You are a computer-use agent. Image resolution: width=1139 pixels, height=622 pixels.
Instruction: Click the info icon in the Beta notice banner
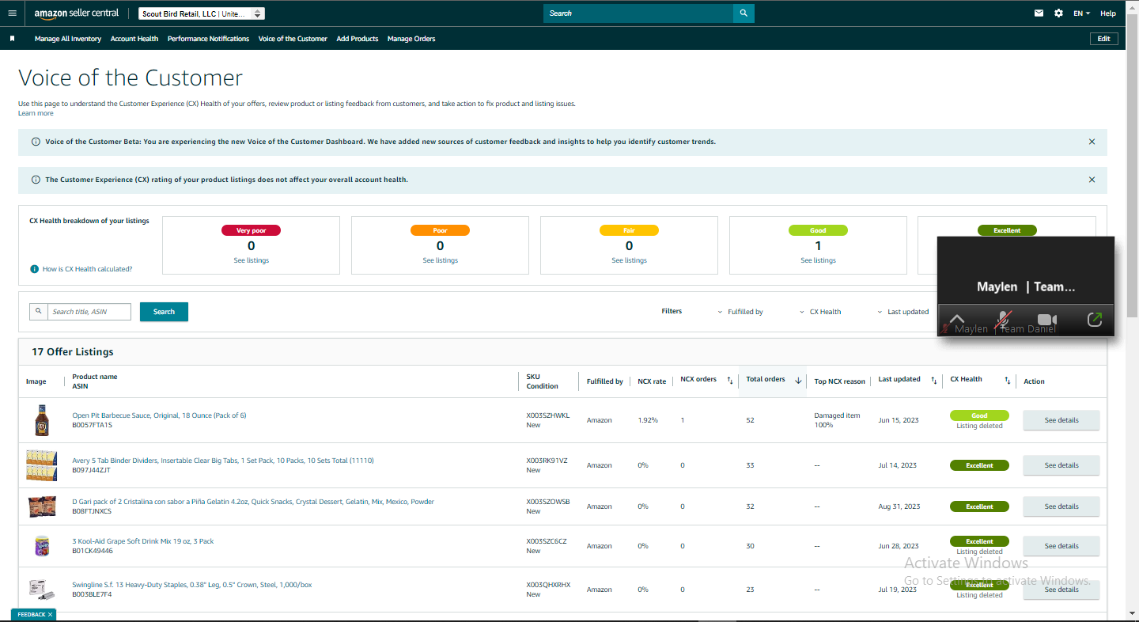tap(36, 142)
